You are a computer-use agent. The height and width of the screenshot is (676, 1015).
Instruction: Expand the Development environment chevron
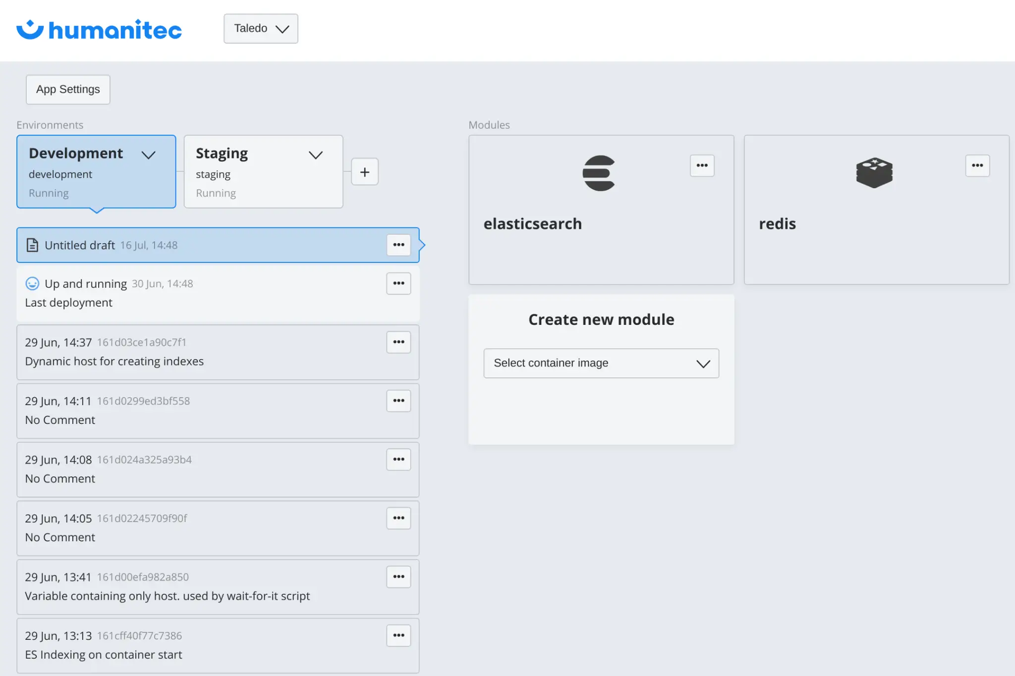click(148, 155)
